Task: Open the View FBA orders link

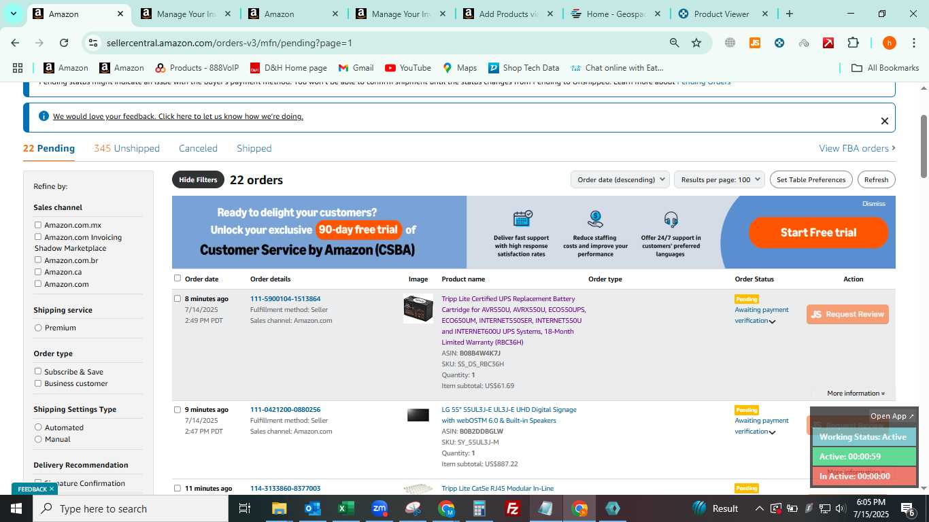Action: click(x=857, y=148)
